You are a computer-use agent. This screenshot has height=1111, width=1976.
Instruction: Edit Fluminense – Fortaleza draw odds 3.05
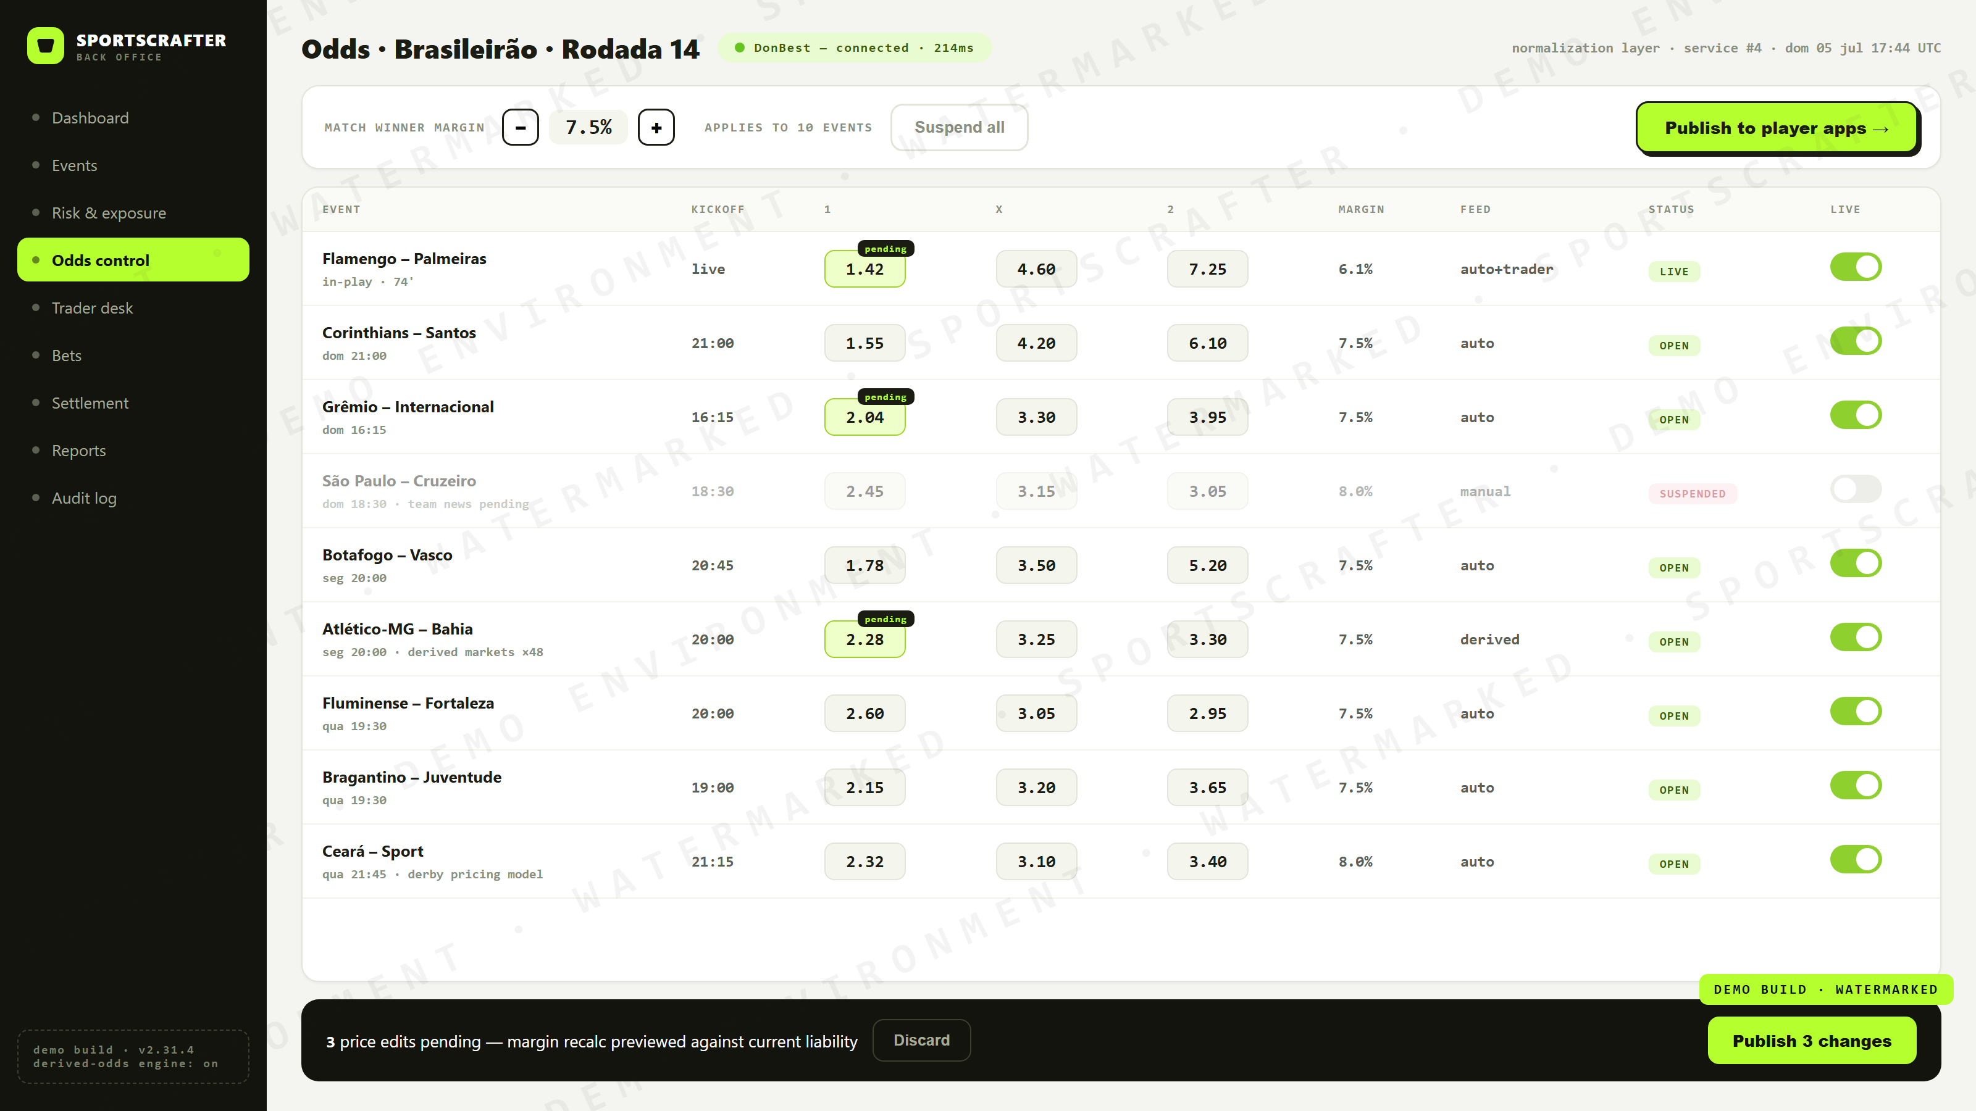[1036, 713]
